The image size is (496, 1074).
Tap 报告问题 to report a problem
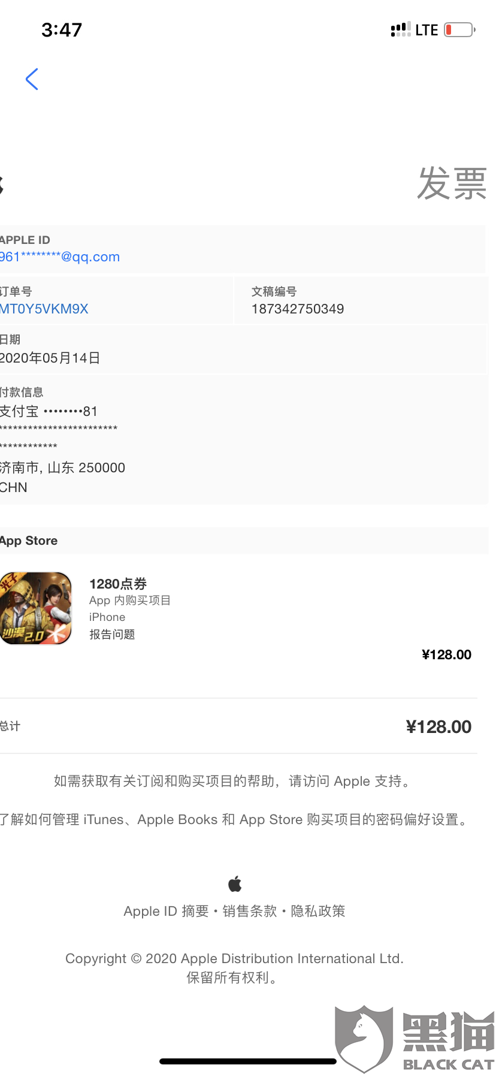point(112,635)
